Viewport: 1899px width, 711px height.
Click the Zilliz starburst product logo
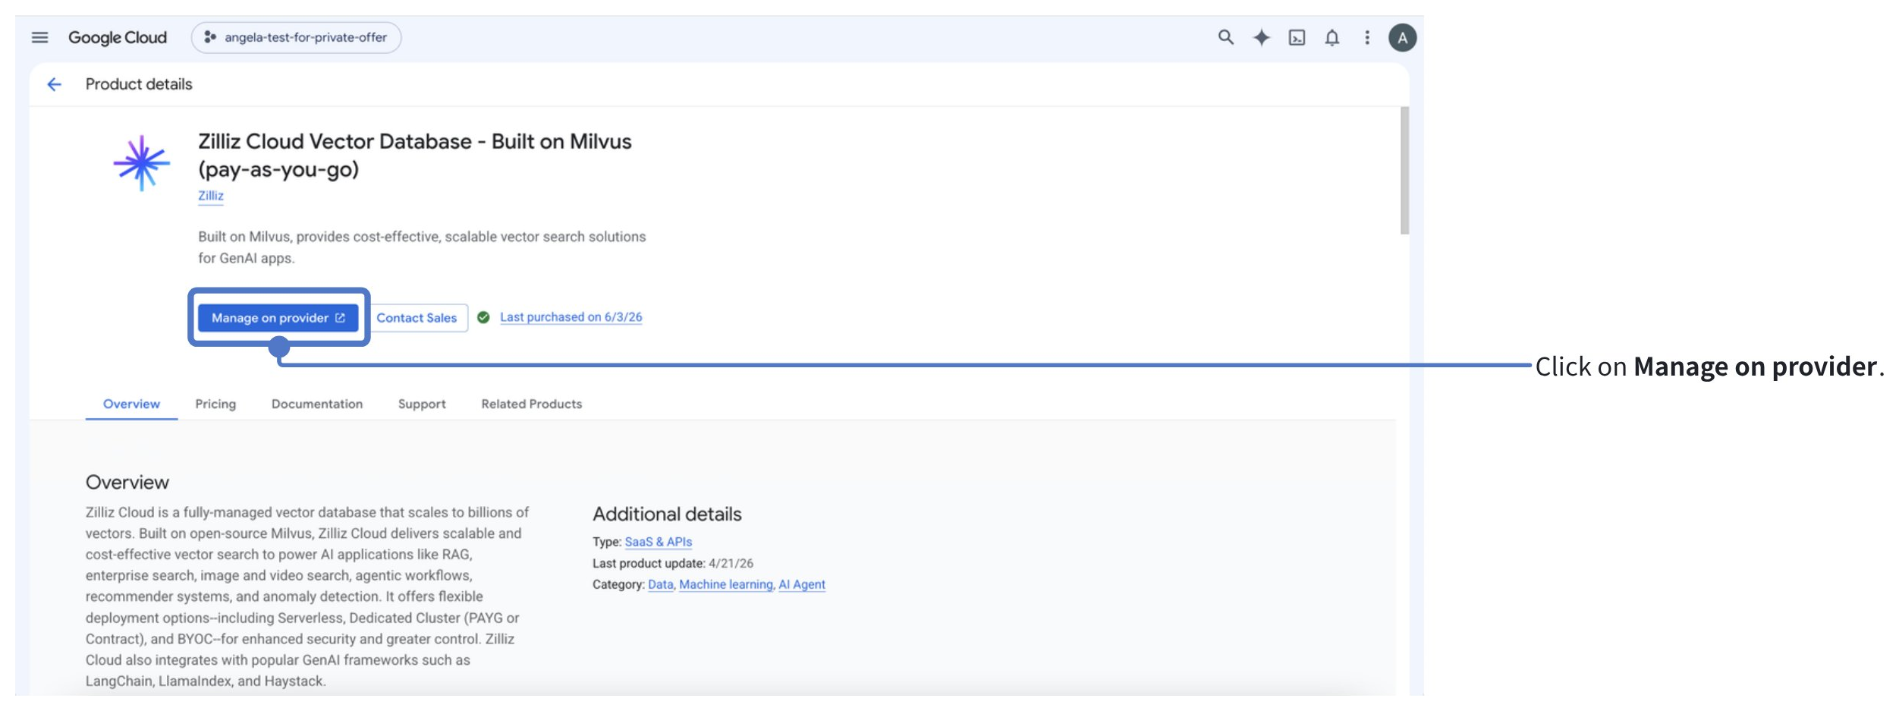141,162
